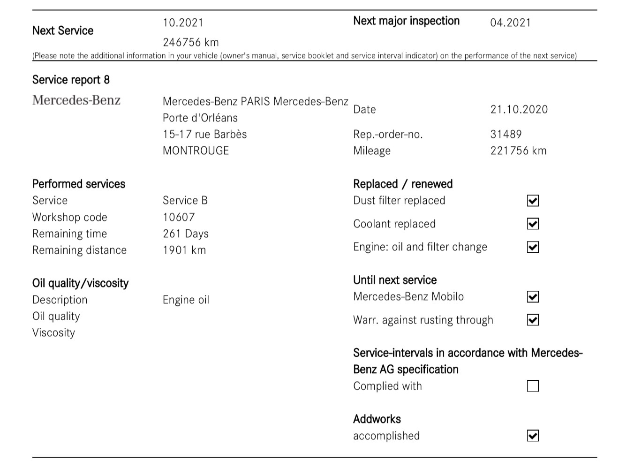Viewport: 619px width, 475px height.
Task: Click the Oil quality label
Action: [56, 316]
